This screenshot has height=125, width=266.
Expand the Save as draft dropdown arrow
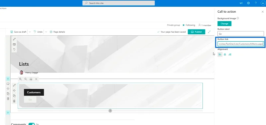click(30, 32)
